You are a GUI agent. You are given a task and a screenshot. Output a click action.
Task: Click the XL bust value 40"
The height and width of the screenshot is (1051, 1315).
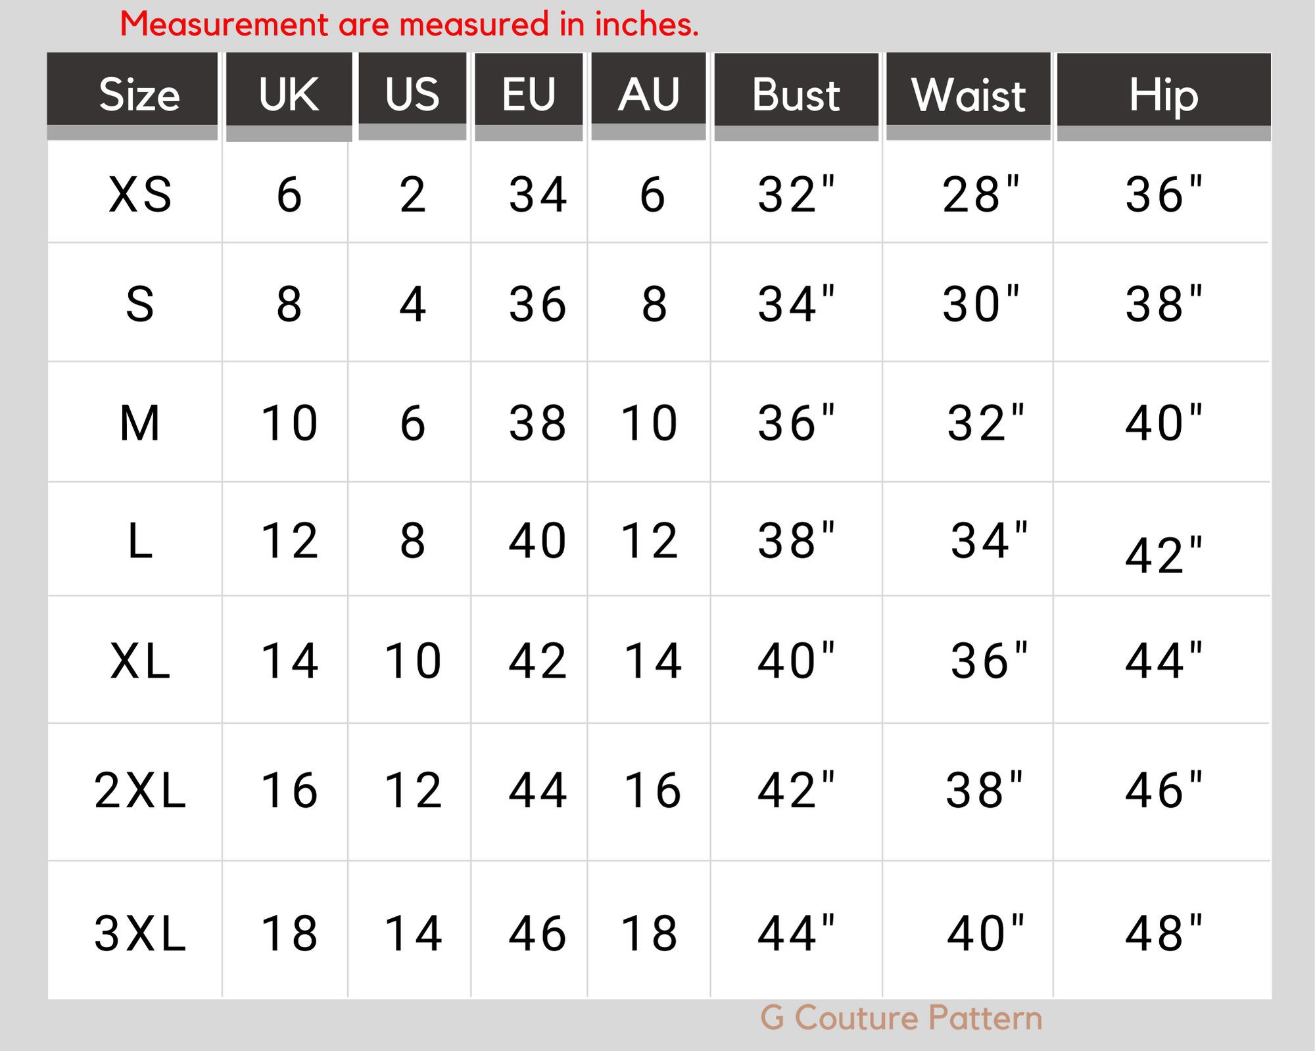796,661
